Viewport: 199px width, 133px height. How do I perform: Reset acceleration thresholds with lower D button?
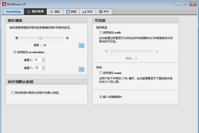coord(82,69)
